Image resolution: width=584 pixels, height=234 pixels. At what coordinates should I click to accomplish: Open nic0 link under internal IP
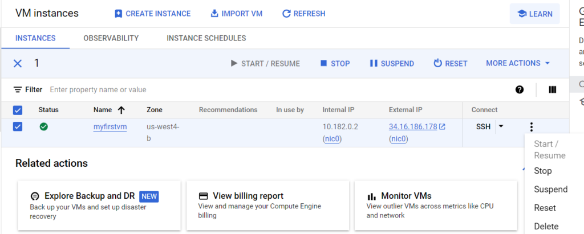332,139
